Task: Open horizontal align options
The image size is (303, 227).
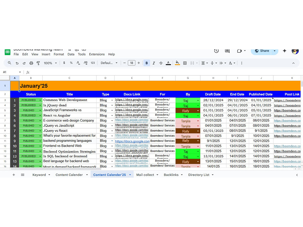Action: pos(205,63)
